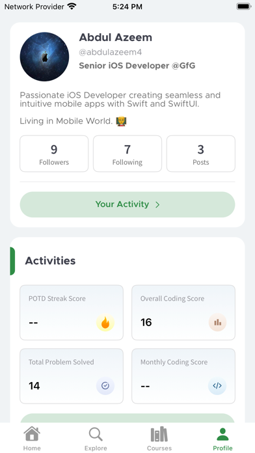The width and height of the screenshot is (255, 453).
Task: Tap the Wi-Fi icon in status bar
Action: tap(72, 7)
